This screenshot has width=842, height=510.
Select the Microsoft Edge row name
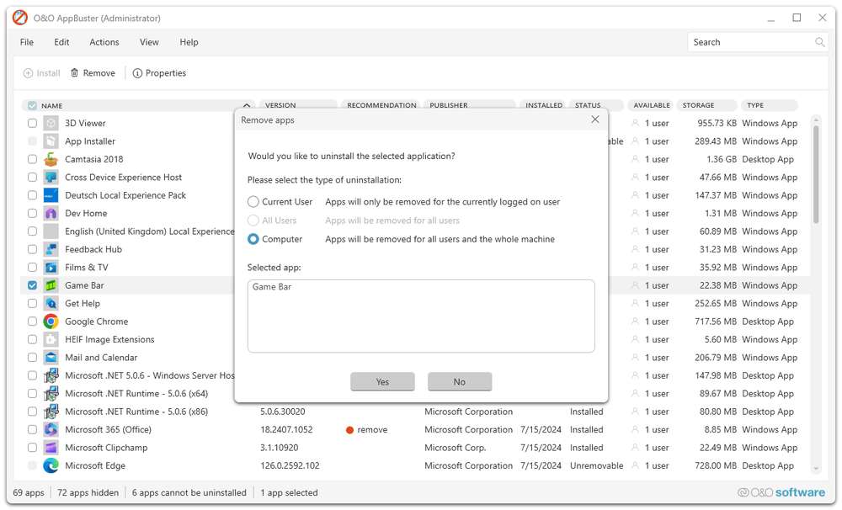[95, 465]
